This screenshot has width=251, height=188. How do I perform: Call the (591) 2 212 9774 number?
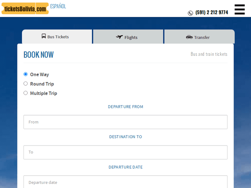pyautogui.click(x=212, y=12)
